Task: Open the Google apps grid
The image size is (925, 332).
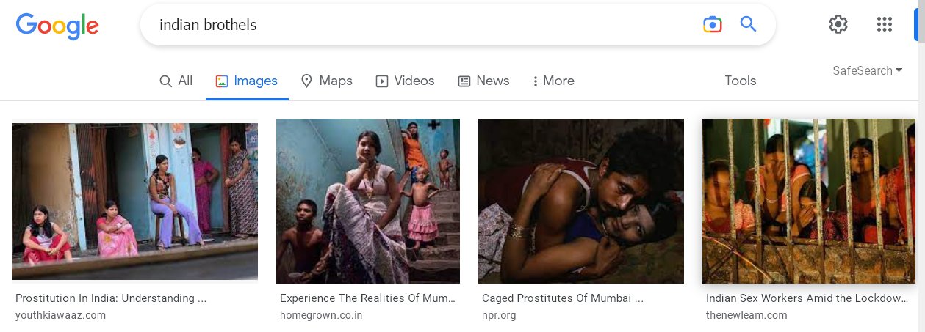Action: 885,24
